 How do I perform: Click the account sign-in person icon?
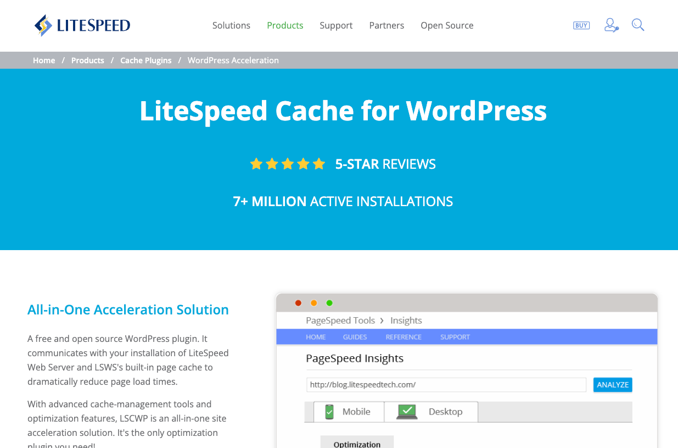coord(610,25)
